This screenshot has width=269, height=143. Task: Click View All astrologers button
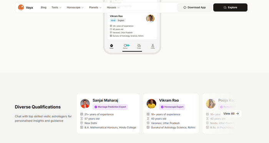[231, 113]
